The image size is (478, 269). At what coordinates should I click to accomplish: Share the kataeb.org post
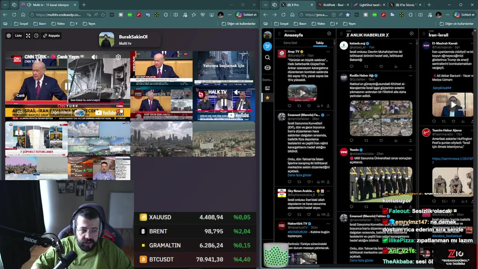pyautogui.click(x=410, y=67)
